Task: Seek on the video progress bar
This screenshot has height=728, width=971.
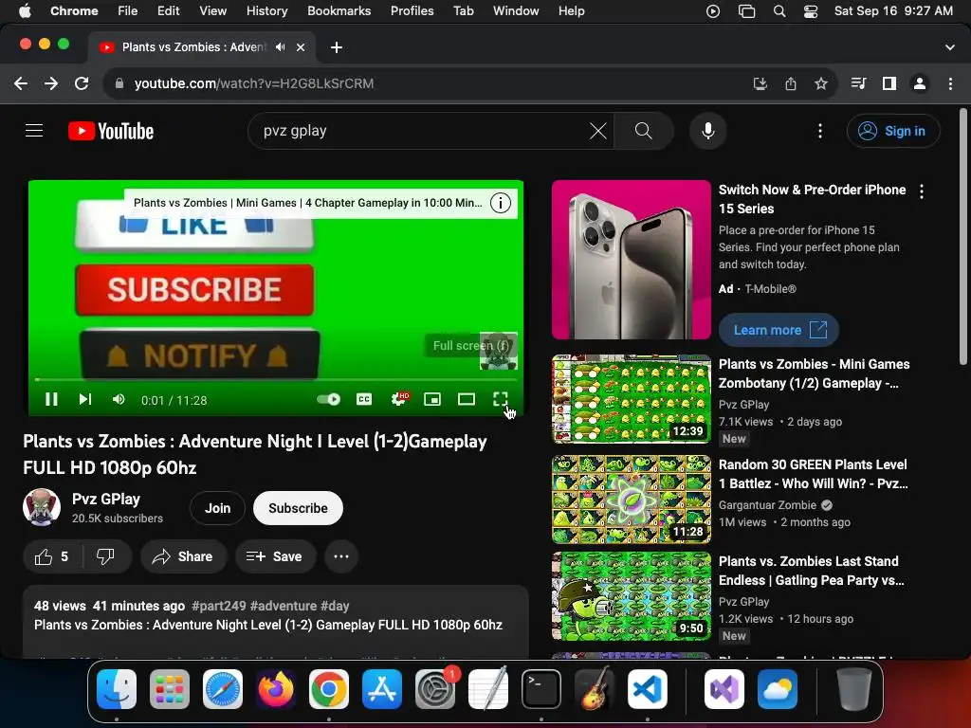Action: pyautogui.click(x=276, y=379)
